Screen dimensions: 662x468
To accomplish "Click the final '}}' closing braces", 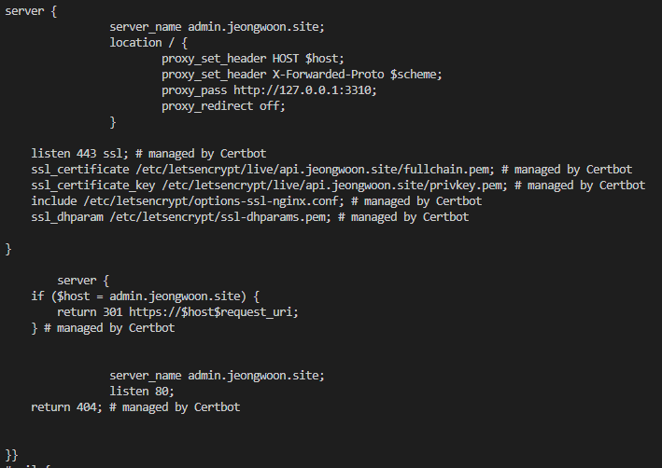I will (x=11, y=455).
